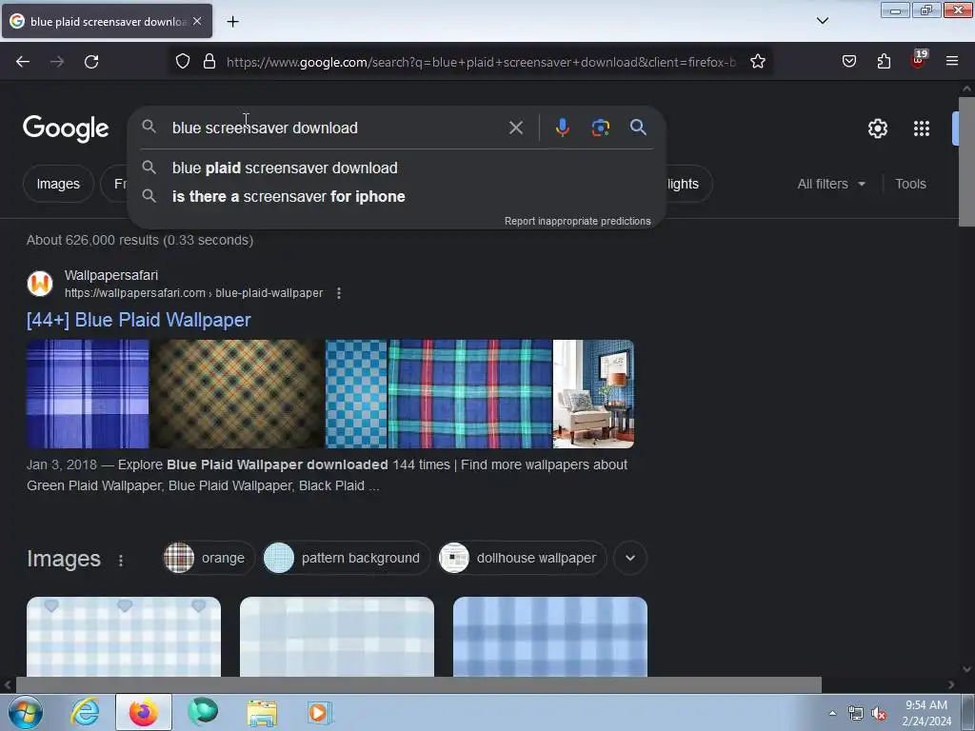Open the teal globe browser taskbar icon
Screen dimensions: 975x731
[x=203, y=712]
